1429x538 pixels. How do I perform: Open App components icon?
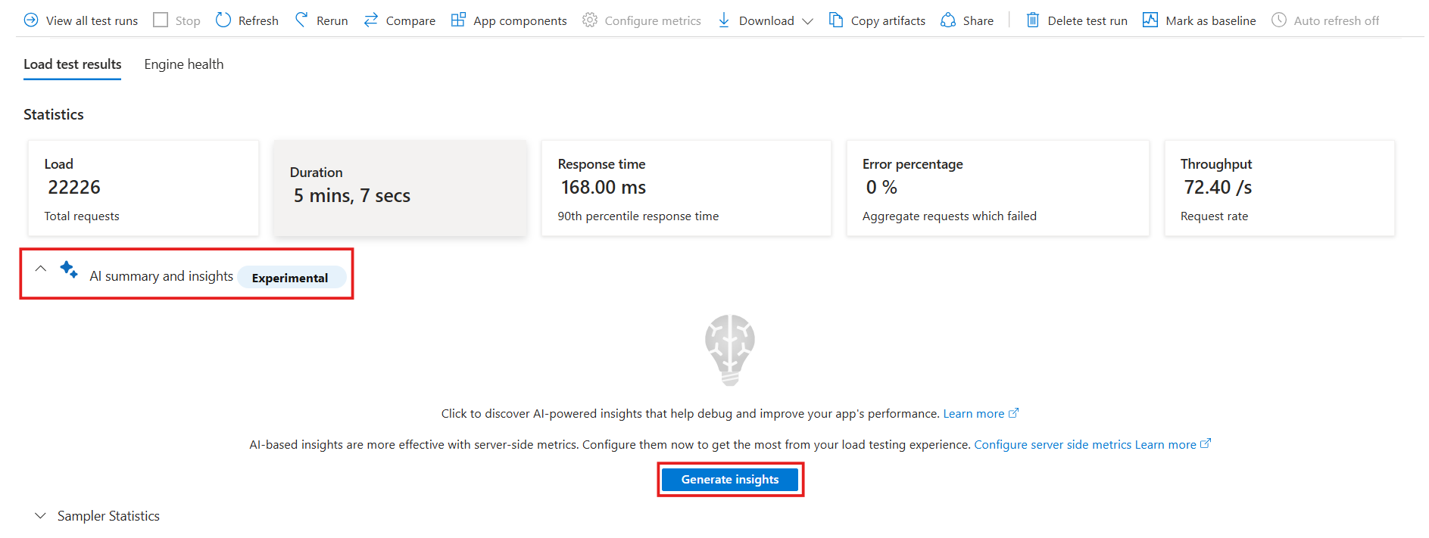458,20
